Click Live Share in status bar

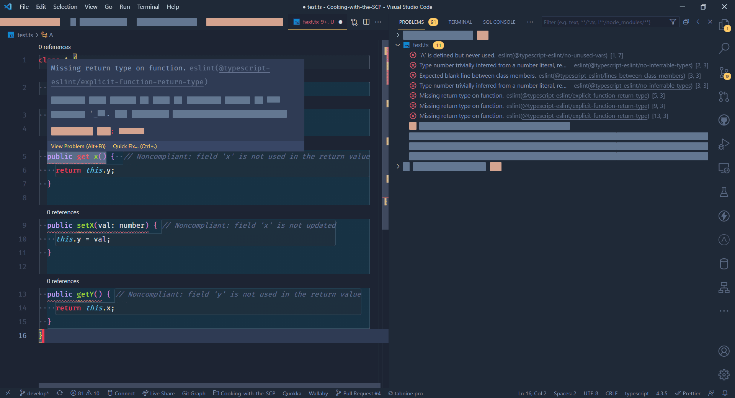tap(158, 393)
